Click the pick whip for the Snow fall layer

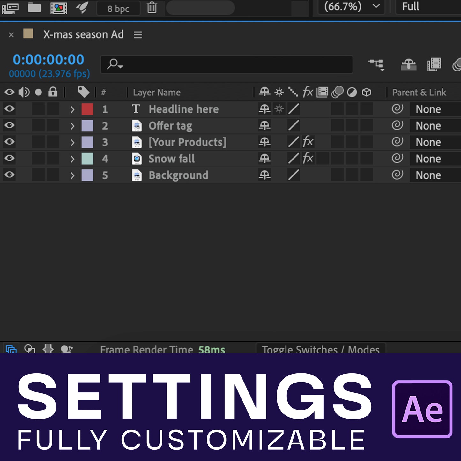[397, 158]
